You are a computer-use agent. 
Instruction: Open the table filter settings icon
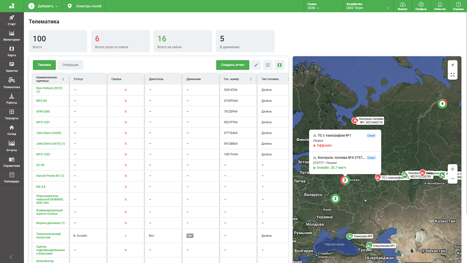[x=268, y=65]
